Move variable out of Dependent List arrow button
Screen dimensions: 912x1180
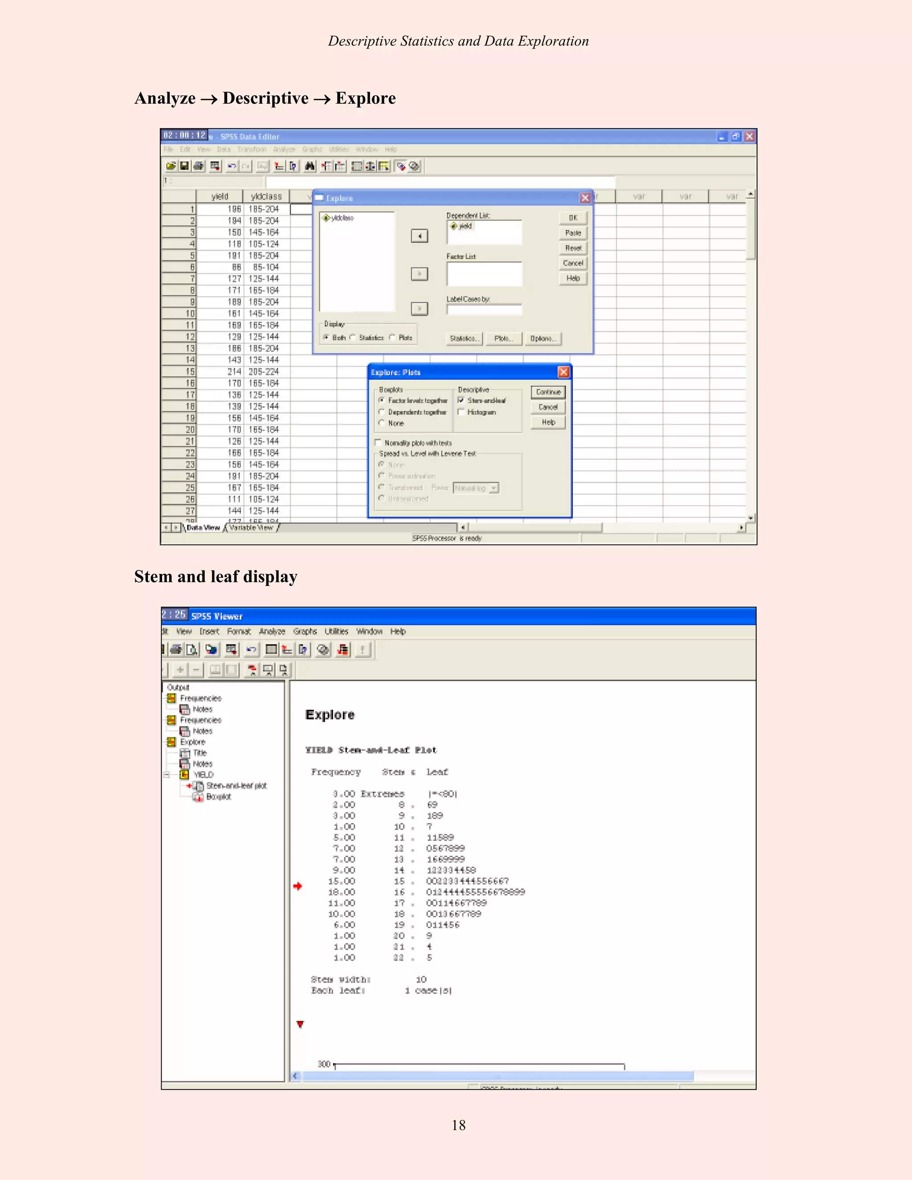419,236
